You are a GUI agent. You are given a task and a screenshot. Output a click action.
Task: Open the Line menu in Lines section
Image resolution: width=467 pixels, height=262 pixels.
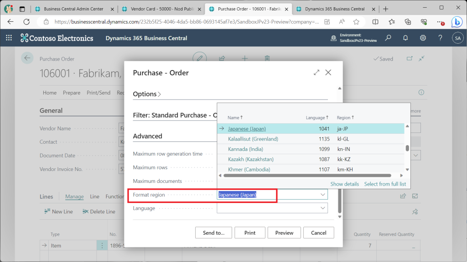(x=94, y=196)
